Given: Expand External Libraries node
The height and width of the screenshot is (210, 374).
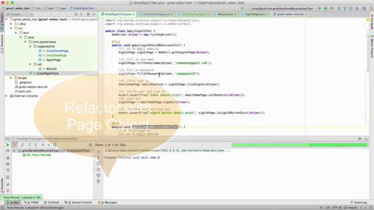Looking at the screenshot, I should pyautogui.click(x=6, y=96).
